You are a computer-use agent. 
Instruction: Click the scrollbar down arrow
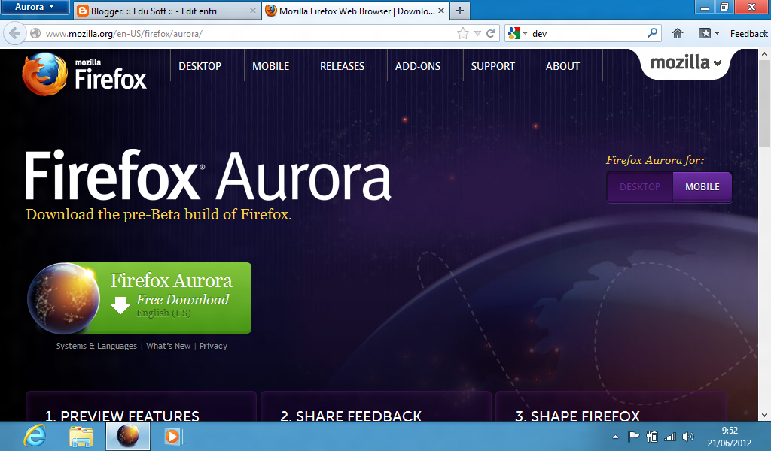pyautogui.click(x=765, y=415)
